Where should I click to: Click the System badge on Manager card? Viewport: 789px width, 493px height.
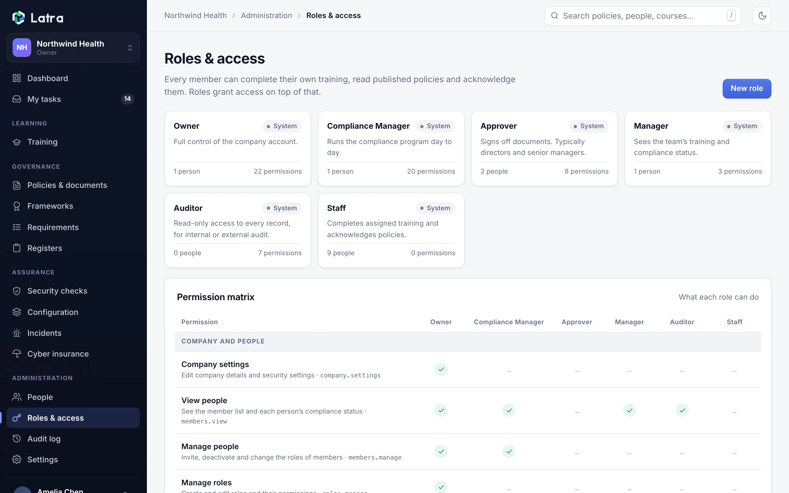[742, 126]
